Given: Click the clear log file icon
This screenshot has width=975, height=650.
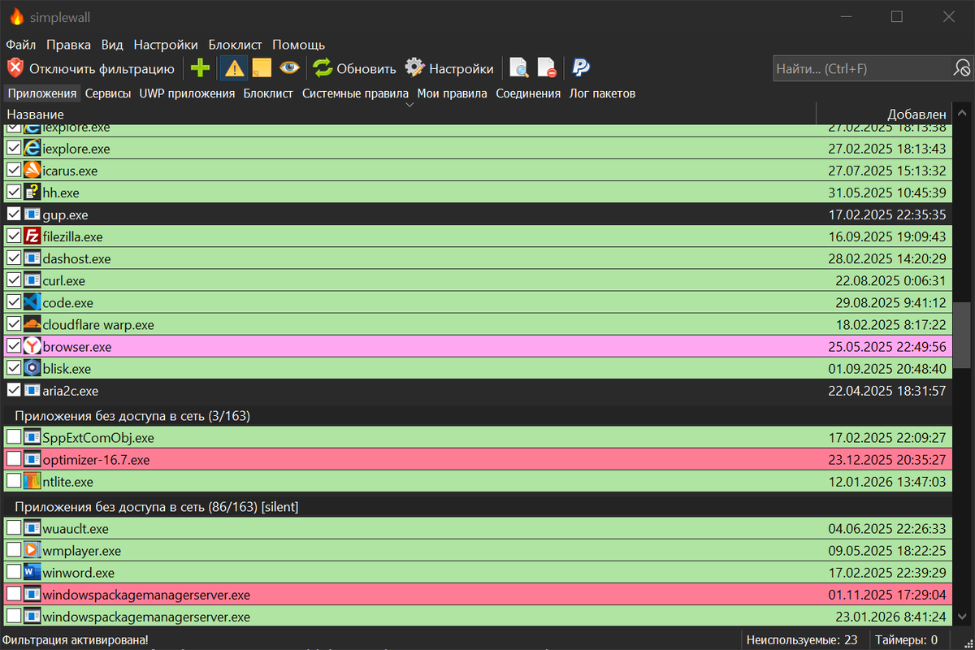Looking at the screenshot, I should [x=546, y=68].
